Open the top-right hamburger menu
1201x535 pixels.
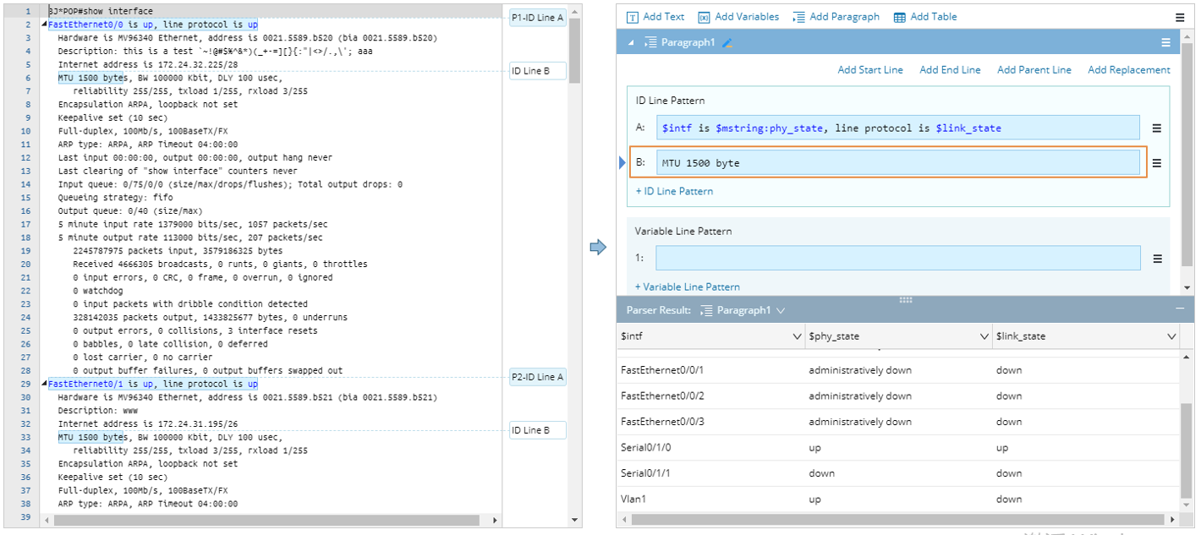point(1180,17)
